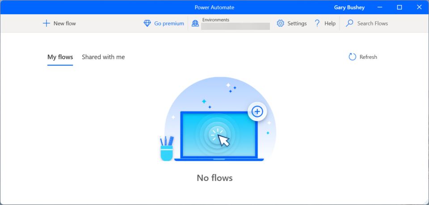Switch to the Shared with me tab
The width and height of the screenshot is (429, 205).
pos(103,57)
